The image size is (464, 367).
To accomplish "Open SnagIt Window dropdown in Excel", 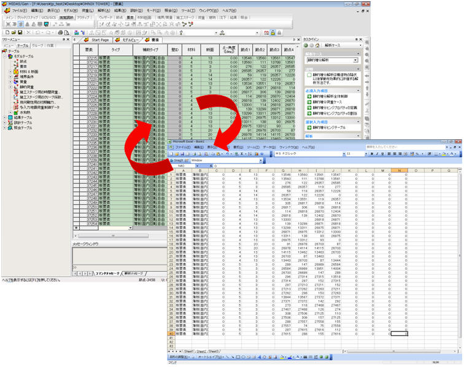I will pyautogui.click(x=261, y=160).
